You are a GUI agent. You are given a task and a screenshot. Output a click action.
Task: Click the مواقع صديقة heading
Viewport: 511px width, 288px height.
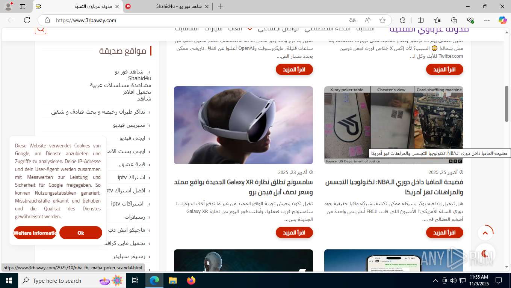(x=122, y=51)
